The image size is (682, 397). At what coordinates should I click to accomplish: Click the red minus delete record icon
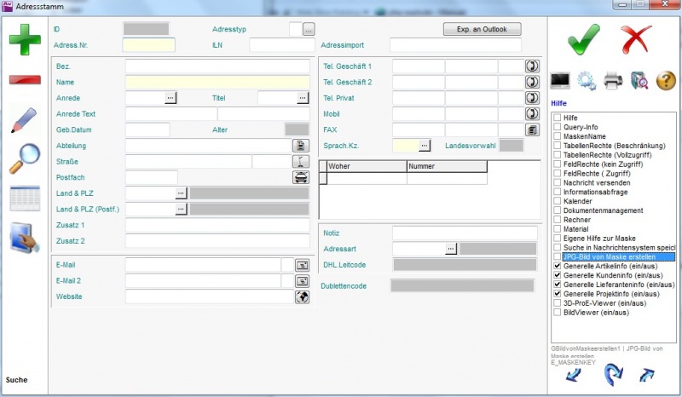pos(25,80)
